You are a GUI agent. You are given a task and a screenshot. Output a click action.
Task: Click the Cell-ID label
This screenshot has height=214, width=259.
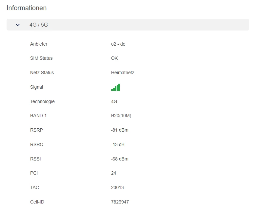pos(37,202)
